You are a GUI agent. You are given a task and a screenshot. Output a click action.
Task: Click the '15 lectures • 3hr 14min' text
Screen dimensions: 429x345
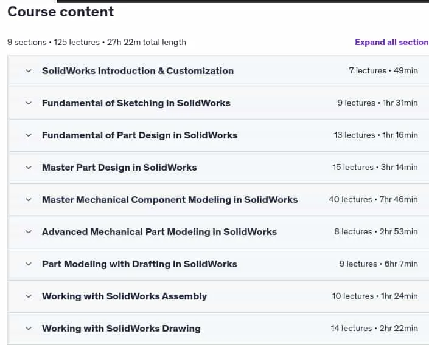click(375, 168)
